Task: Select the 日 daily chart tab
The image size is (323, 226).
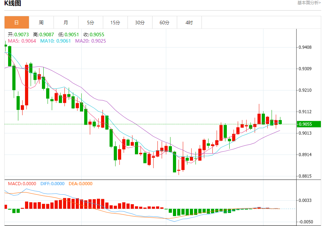Action: coord(17,23)
